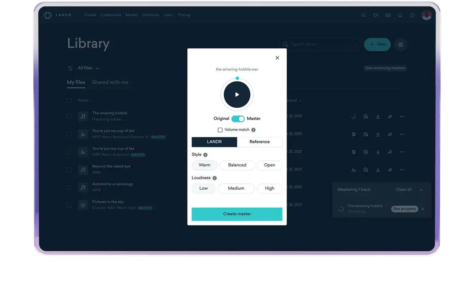Choose the Warm style

[205, 165]
